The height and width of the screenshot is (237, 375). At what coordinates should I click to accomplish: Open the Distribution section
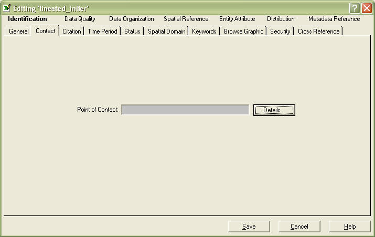(281, 19)
